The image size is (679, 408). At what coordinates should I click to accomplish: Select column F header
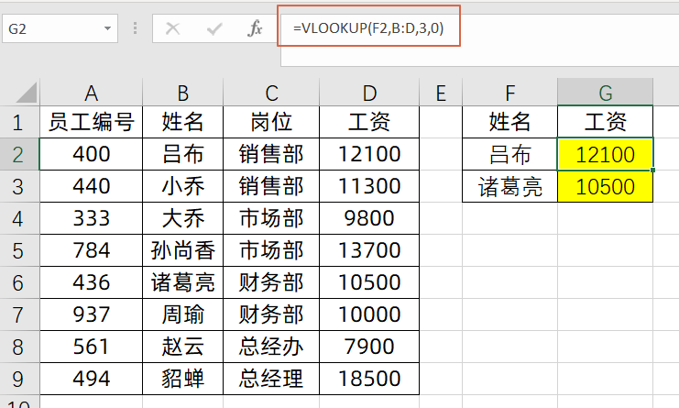510,93
